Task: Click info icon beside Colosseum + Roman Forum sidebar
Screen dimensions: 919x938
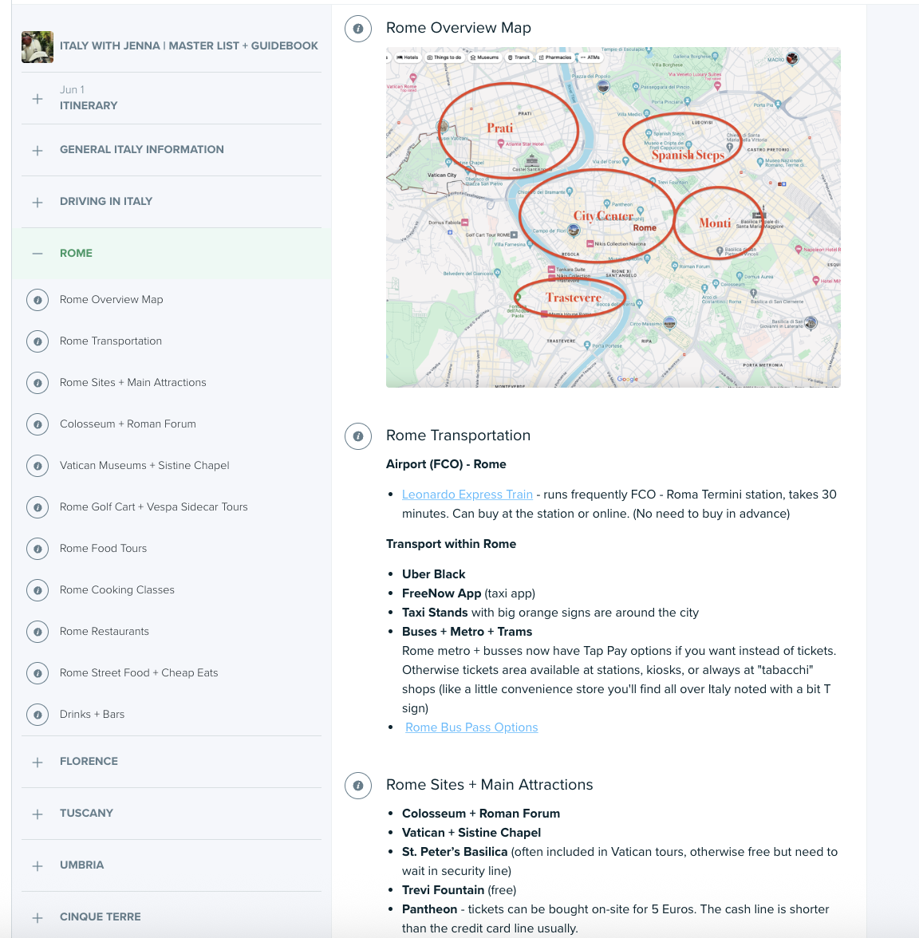Action: pyautogui.click(x=37, y=424)
